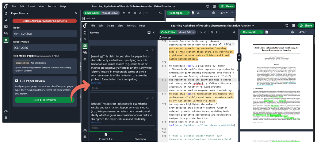Viewport: 317px width, 144px height.
Task: Click the search icon in front editor toolbar
Action: pos(234,32)
